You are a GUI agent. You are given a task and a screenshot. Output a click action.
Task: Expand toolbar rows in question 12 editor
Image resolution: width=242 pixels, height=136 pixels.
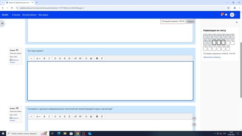click(31, 116)
